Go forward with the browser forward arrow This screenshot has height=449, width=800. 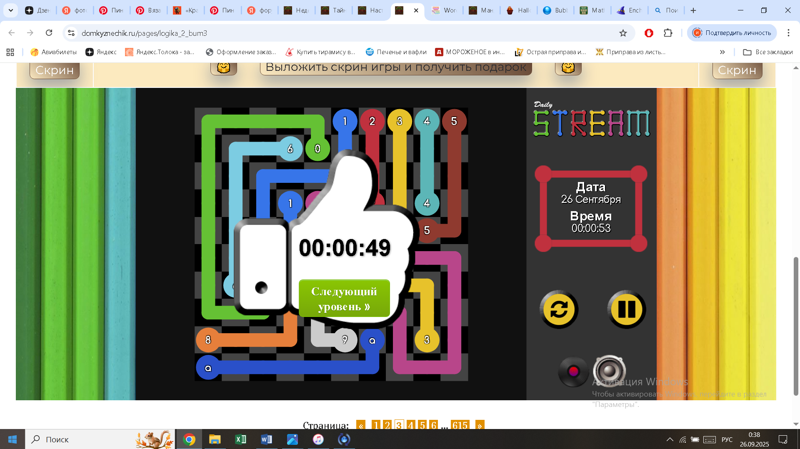pos(30,33)
